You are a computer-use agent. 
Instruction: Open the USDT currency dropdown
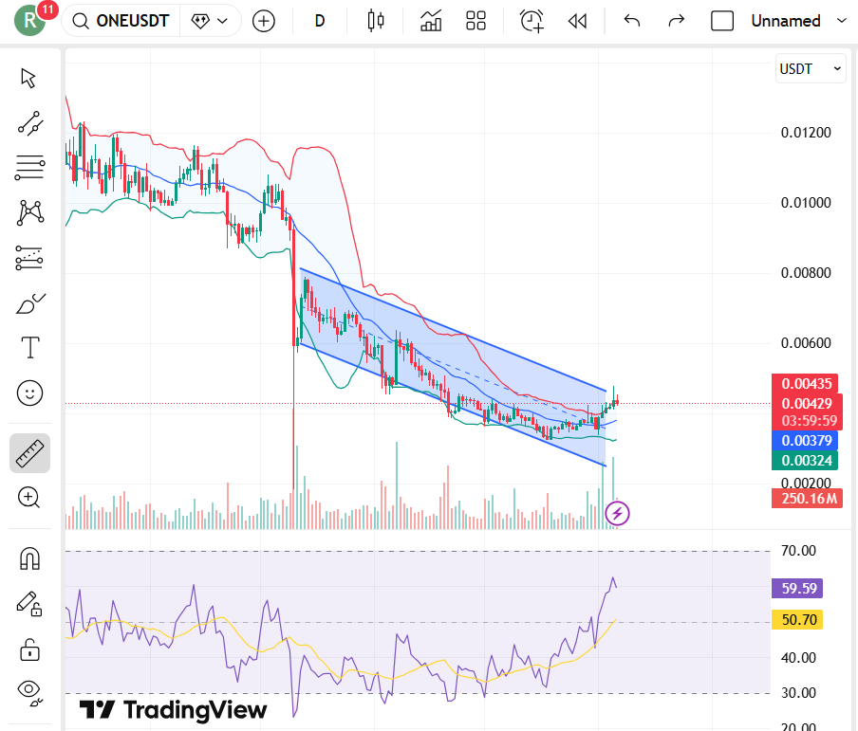tap(810, 68)
